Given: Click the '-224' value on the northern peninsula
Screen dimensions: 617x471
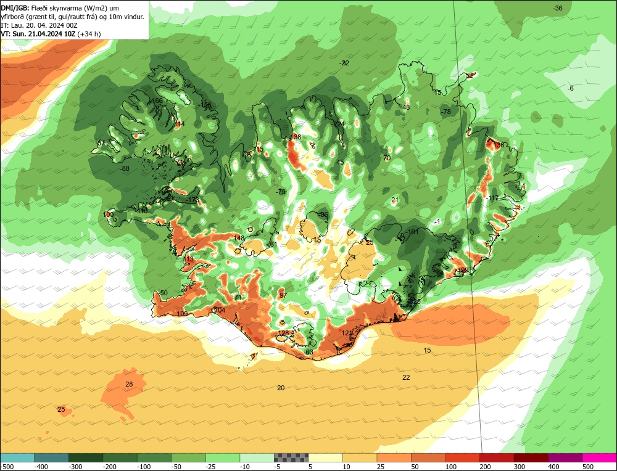Looking at the screenshot, I should pyautogui.click(x=338, y=124).
